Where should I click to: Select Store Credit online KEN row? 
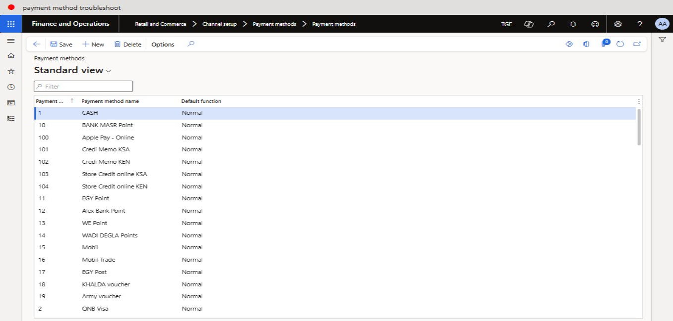[335, 186]
